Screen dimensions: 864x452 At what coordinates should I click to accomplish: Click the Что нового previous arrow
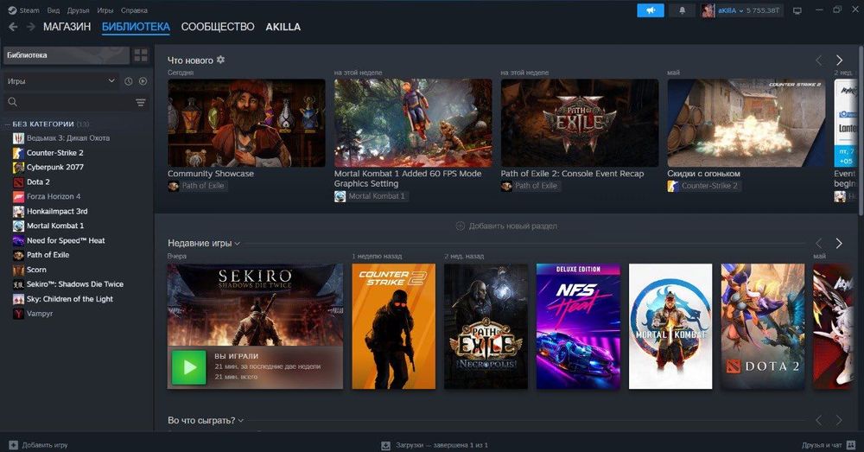819,60
